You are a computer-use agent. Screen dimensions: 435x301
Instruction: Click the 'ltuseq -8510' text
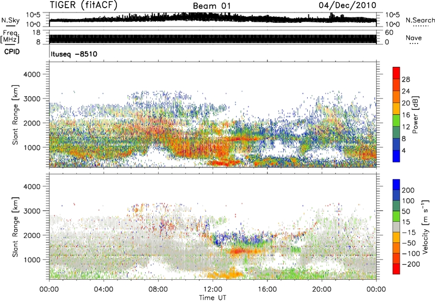click(74, 54)
